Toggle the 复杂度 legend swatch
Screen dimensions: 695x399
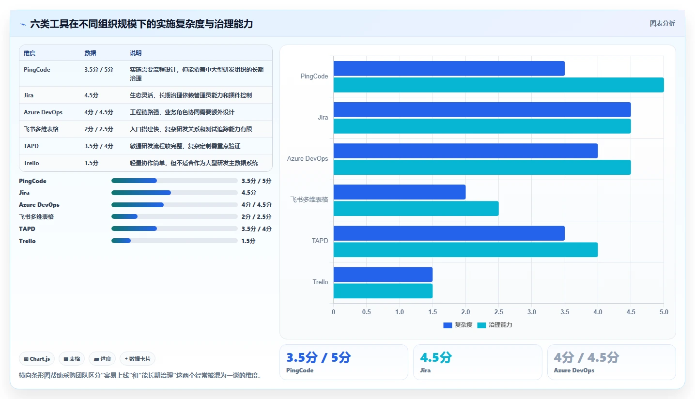[448, 325]
